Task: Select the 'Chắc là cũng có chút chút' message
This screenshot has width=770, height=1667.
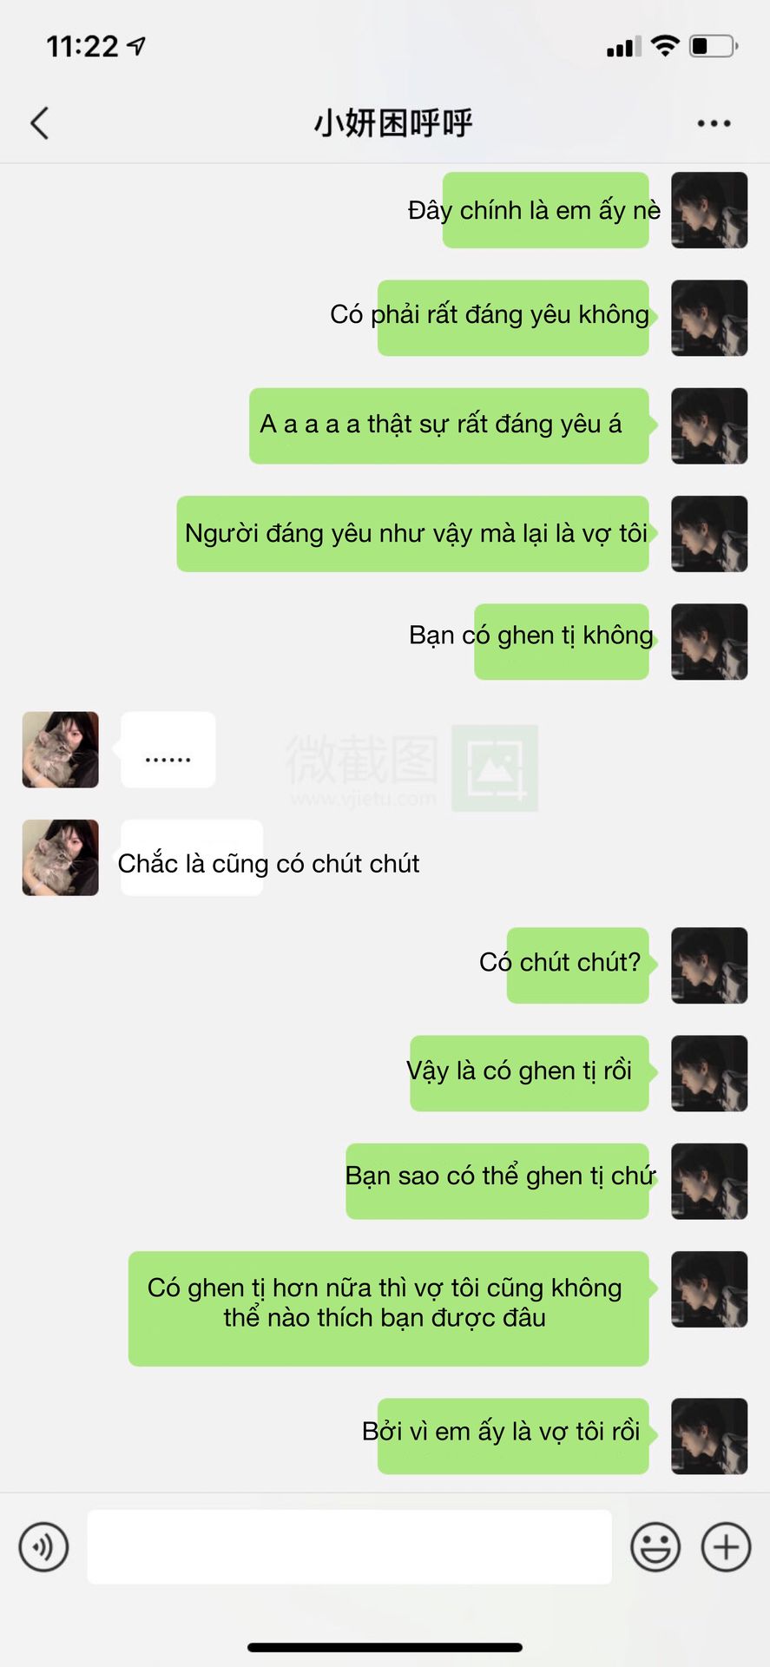Action: coord(268,863)
